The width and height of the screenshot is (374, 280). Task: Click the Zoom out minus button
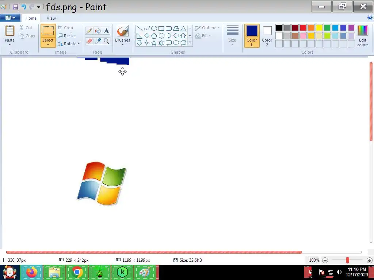pos(325,260)
